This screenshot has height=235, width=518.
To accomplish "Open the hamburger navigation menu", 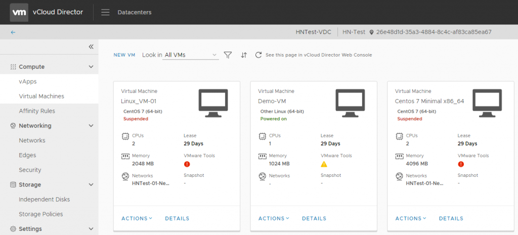I will pos(105,12).
